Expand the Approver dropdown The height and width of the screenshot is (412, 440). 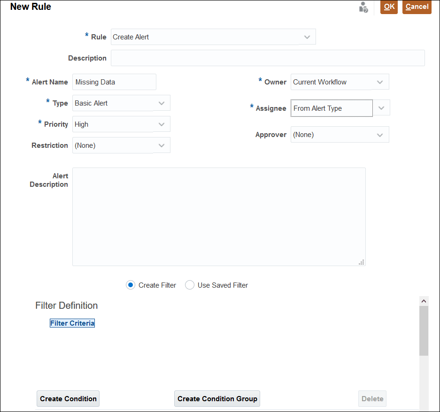[x=380, y=135]
